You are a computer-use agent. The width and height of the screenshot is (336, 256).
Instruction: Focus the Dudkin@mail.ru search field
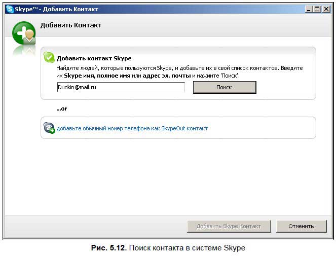[121, 87]
